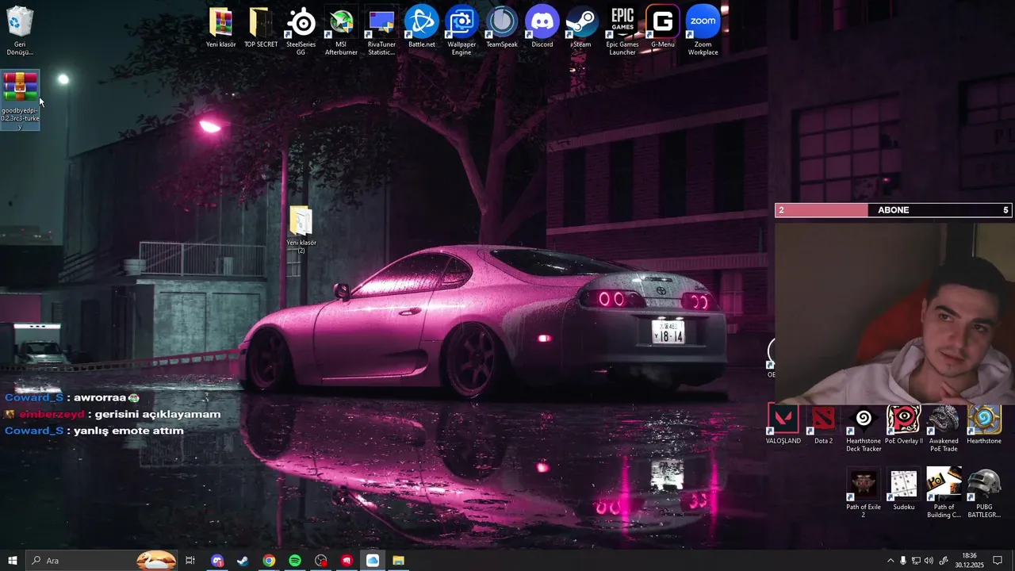Open the Yeni klasör folder in top row
The image size is (1015, 571).
[x=221, y=28]
